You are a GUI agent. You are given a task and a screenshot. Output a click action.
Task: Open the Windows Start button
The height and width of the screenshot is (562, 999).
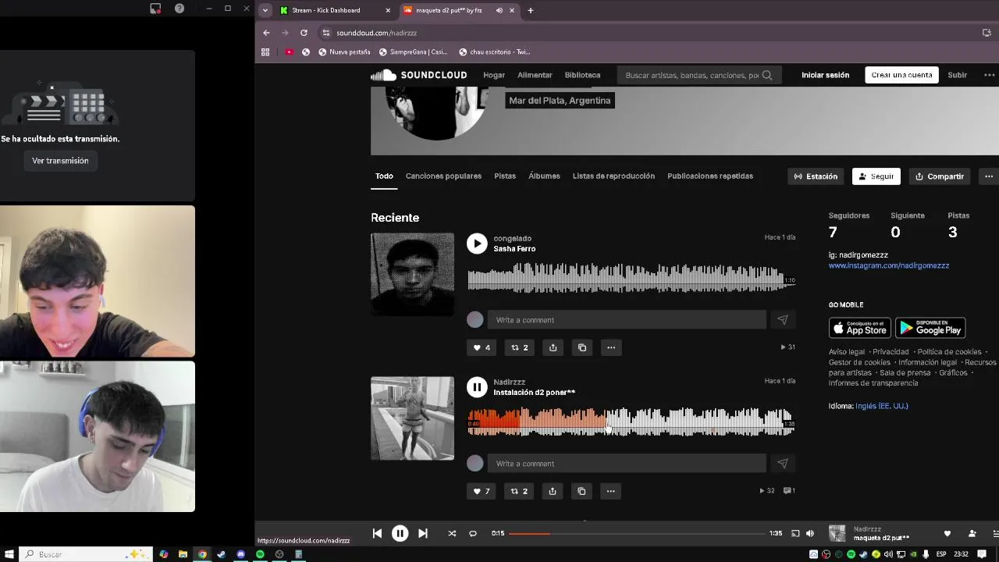pos(9,554)
